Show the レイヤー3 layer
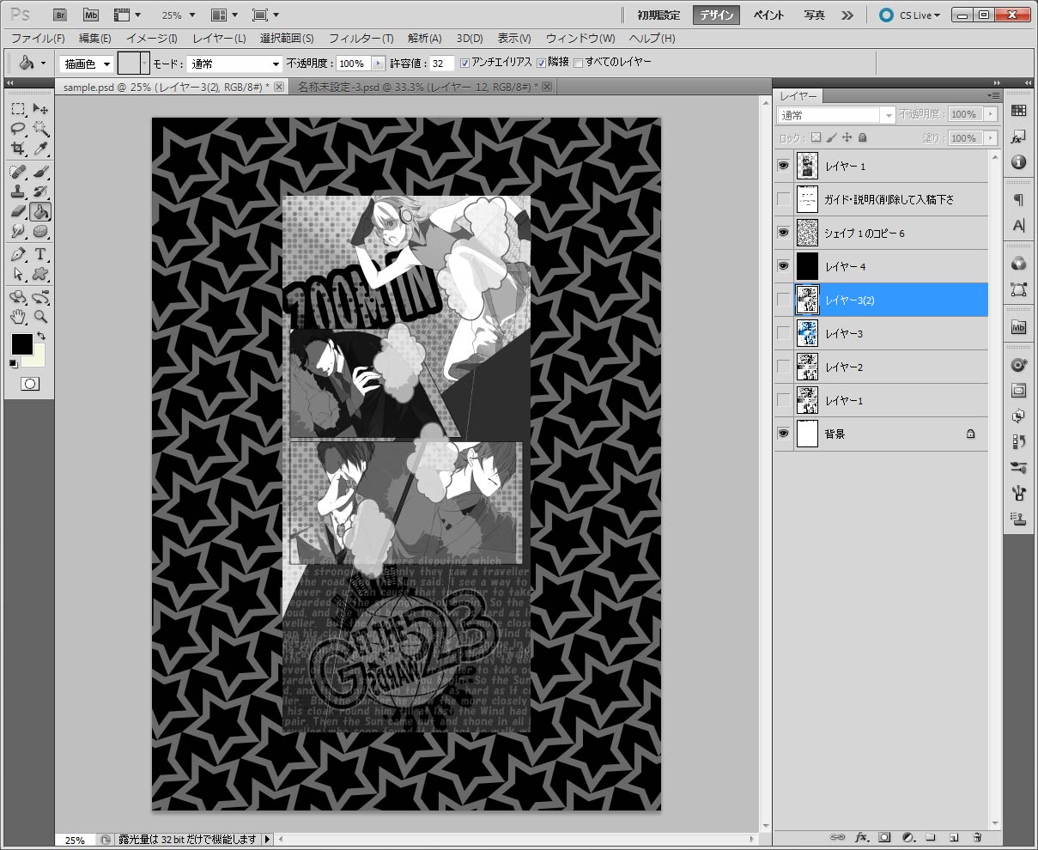The width and height of the screenshot is (1038, 850). click(783, 333)
